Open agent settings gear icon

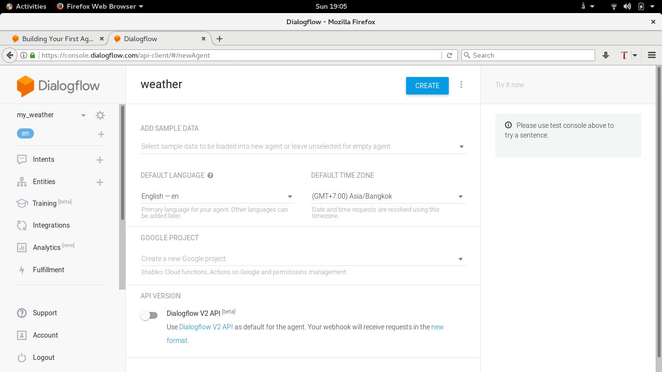point(100,115)
